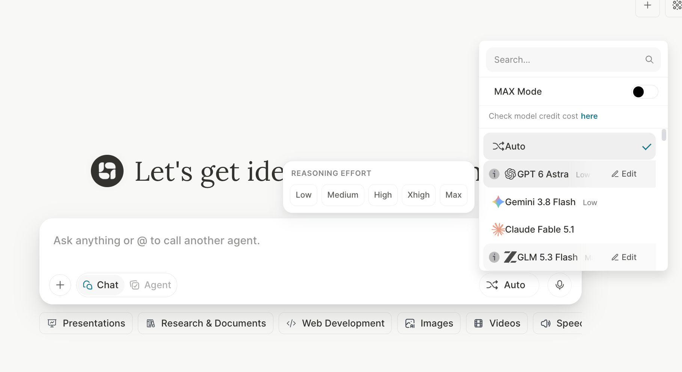Set reasoning effort to Max
This screenshot has height=372, width=682.
454,195
